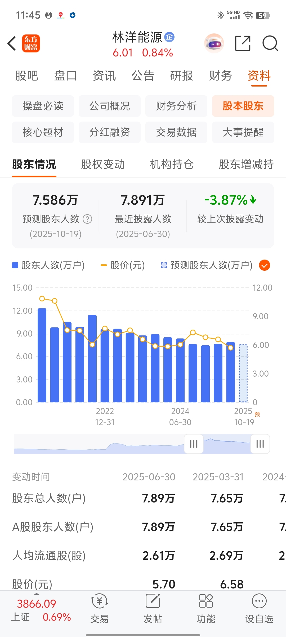The image size is (286, 637).
Task: Open the 公司概况 section
Action: pos(110,106)
